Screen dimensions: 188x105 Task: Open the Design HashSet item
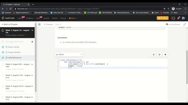(x=14, y=52)
